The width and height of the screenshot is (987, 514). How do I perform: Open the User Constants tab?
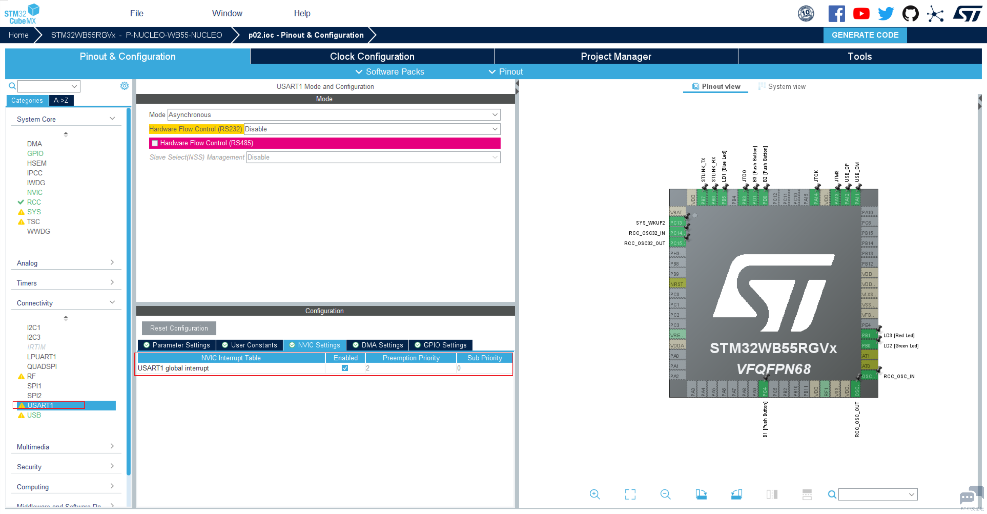point(249,345)
